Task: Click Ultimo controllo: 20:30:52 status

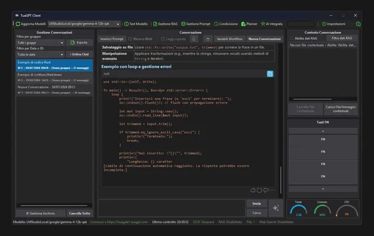Action: [170, 222]
